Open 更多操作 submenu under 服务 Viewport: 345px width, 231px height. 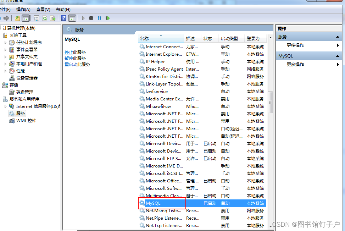309,45
